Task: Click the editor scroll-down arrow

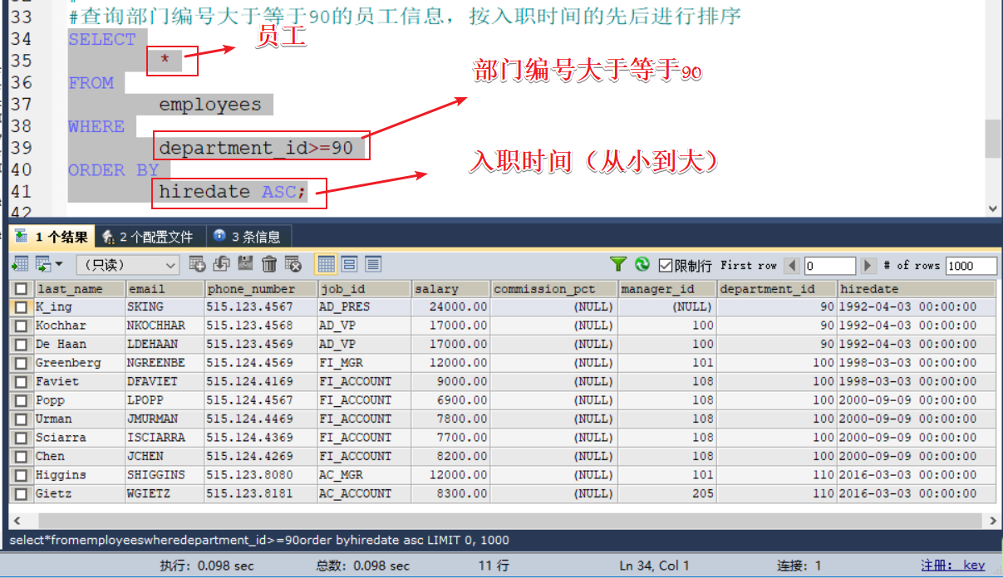Action: click(x=993, y=209)
